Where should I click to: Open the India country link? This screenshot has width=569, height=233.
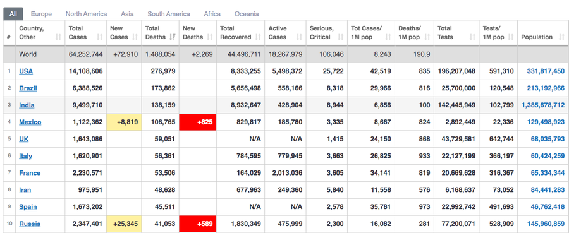(27, 105)
